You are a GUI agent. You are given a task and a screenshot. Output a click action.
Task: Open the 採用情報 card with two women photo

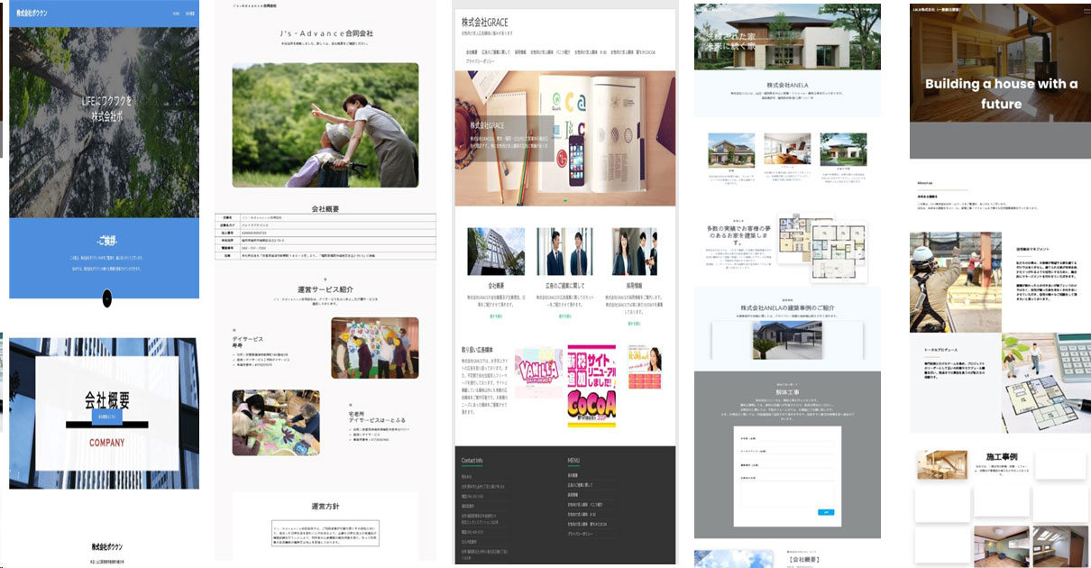click(x=634, y=251)
